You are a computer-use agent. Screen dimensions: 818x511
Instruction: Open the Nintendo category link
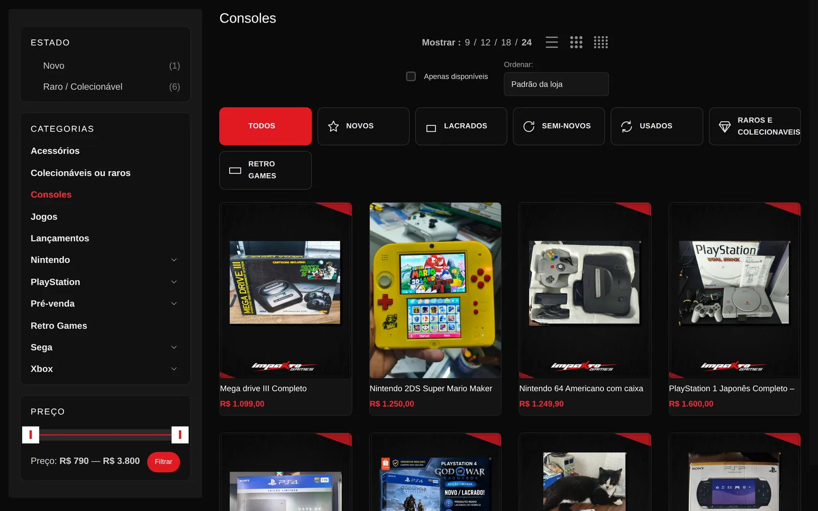tap(50, 260)
